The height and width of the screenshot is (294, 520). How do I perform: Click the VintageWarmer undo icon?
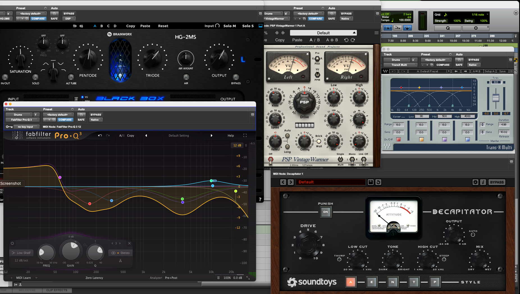tap(346, 40)
